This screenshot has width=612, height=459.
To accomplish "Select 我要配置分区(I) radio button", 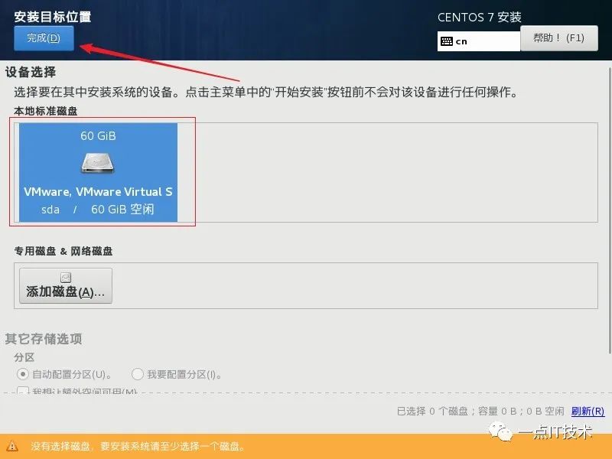I will pos(138,374).
